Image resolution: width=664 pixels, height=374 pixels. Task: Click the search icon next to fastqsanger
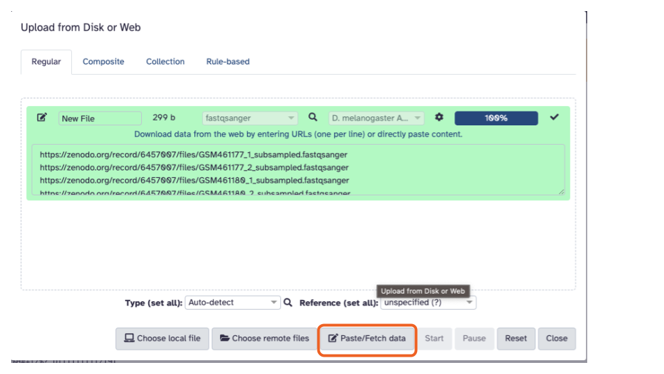point(313,118)
